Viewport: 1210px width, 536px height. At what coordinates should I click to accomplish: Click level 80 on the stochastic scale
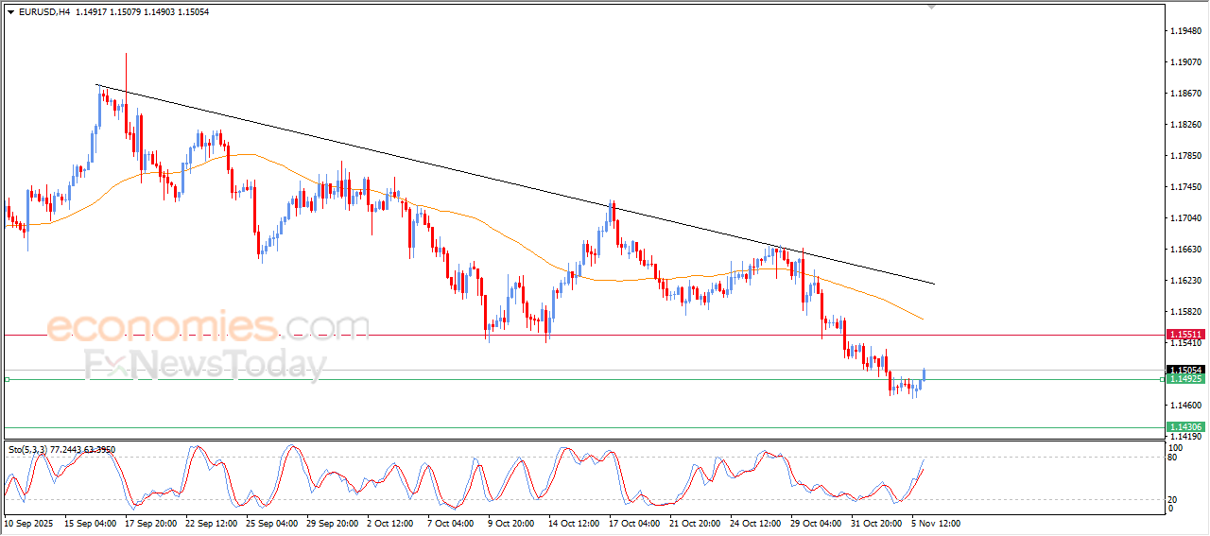point(1172,458)
